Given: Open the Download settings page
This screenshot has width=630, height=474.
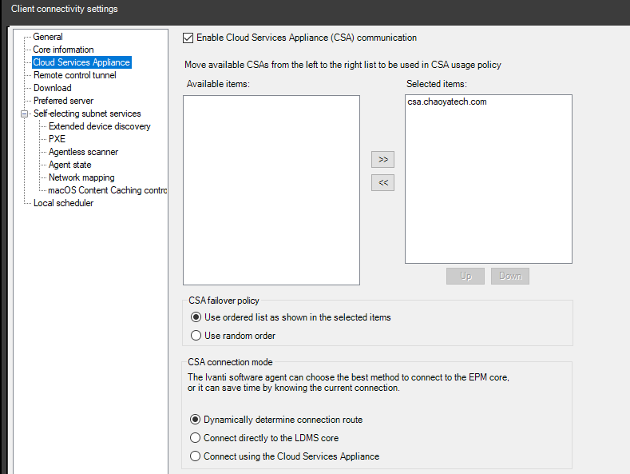Looking at the screenshot, I should (52, 88).
